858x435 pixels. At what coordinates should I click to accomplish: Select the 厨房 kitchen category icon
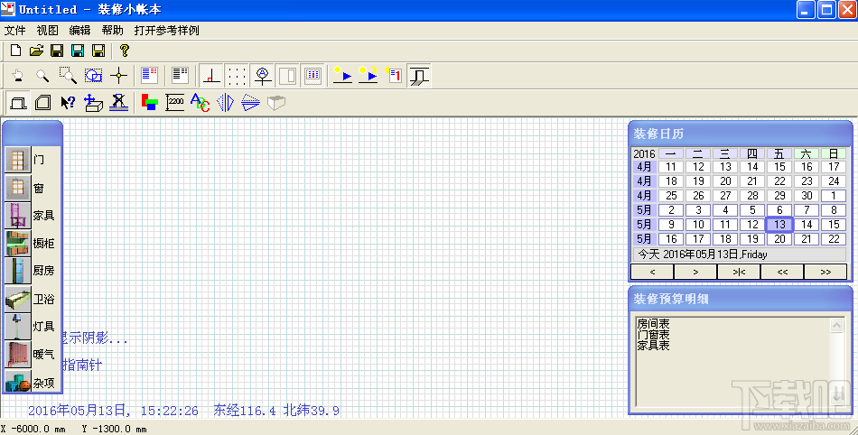point(17,271)
